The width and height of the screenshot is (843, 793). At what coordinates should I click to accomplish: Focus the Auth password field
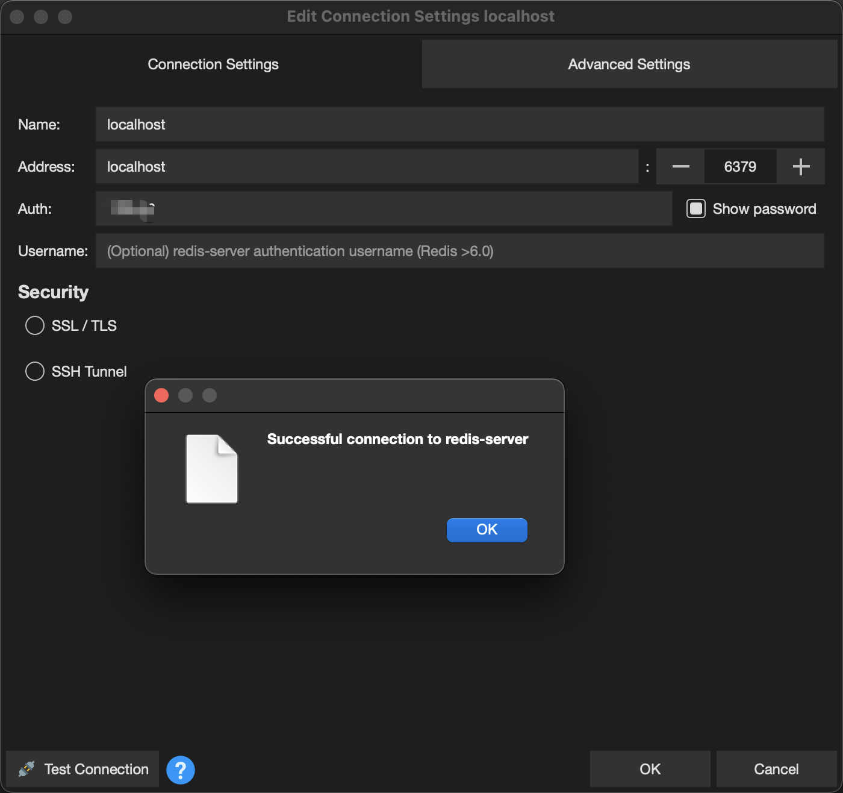pos(383,209)
